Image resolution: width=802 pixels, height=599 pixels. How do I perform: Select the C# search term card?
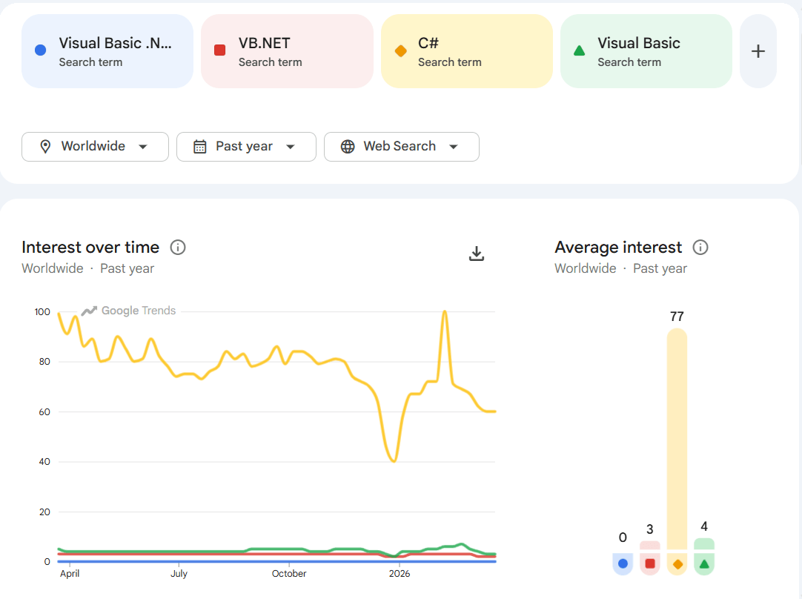(x=466, y=50)
